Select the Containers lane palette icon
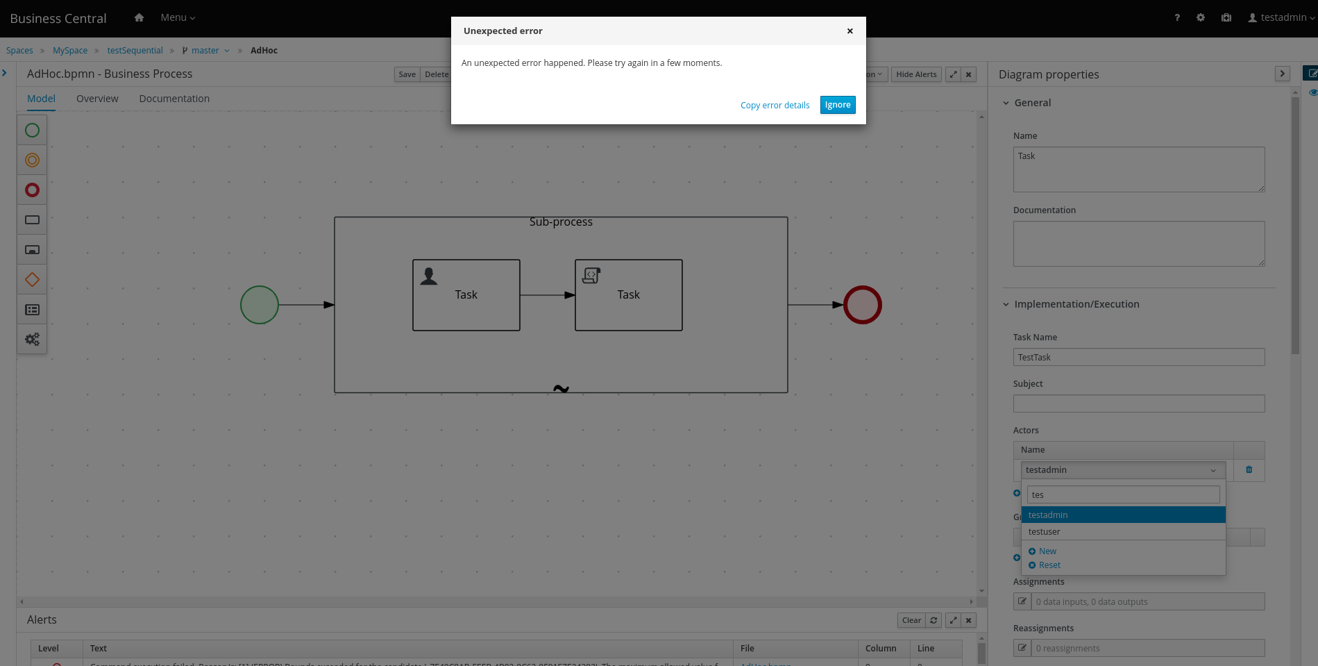 pos(32,310)
